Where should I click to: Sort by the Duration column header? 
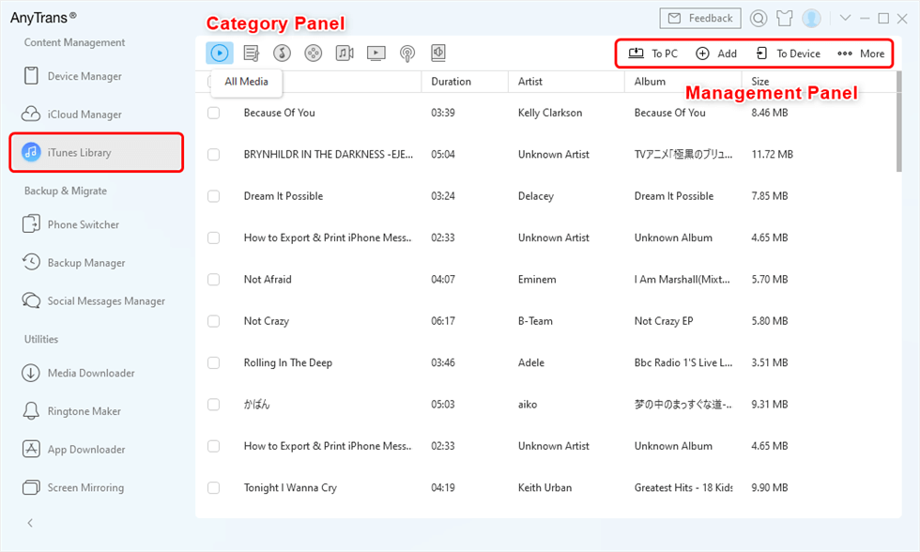coord(464,82)
